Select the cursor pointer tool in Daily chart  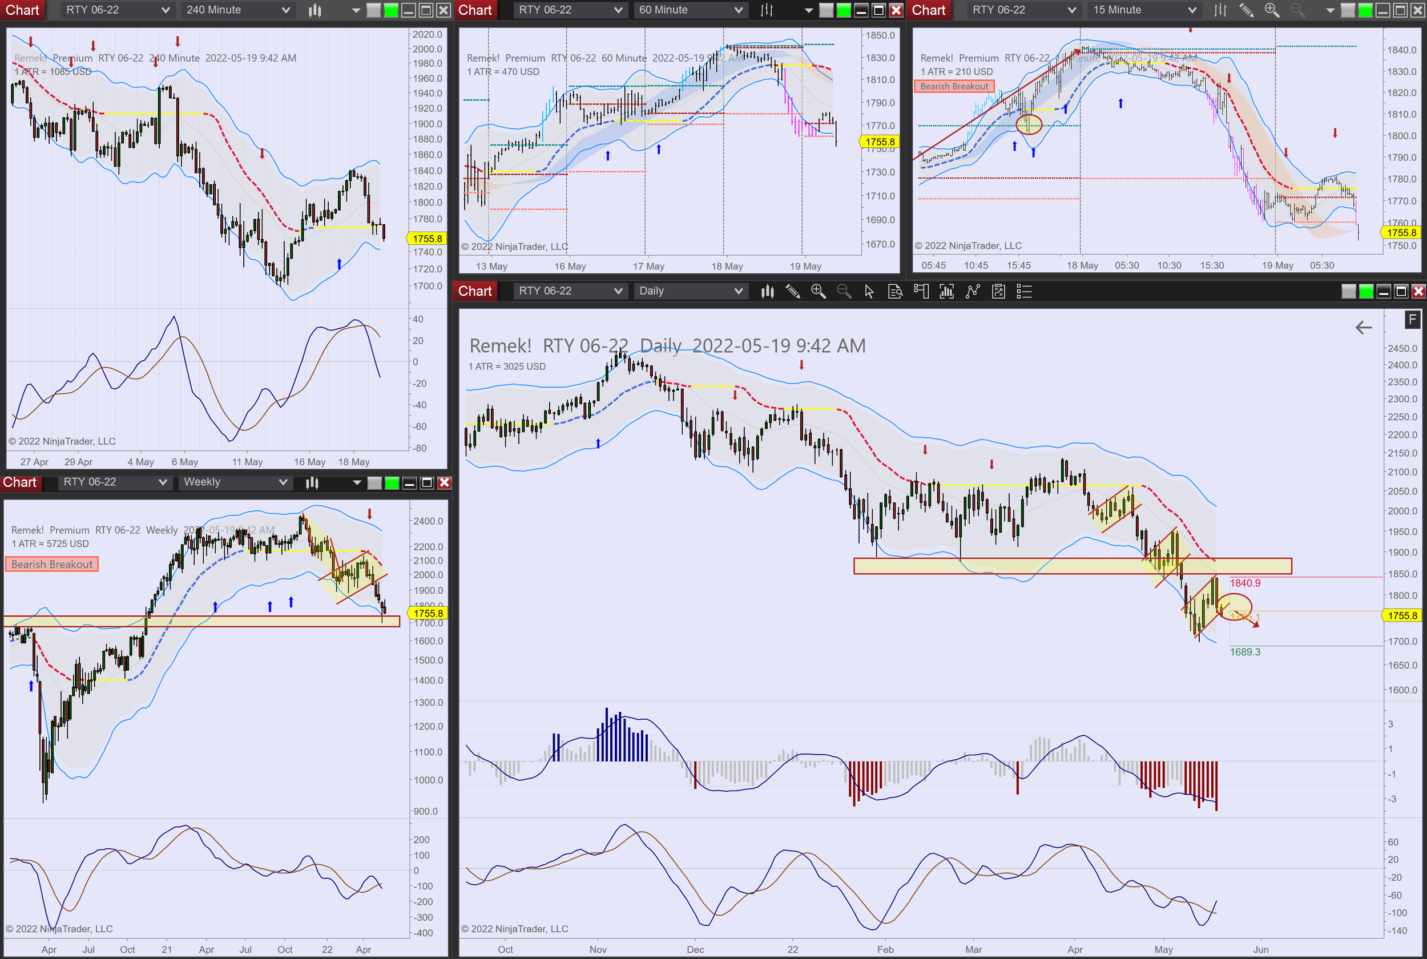point(869,291)
